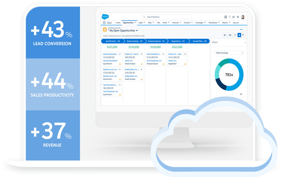Open actions menu on Pardot LLC card
This screenshot has width=281, height=177.
point(142,54)
